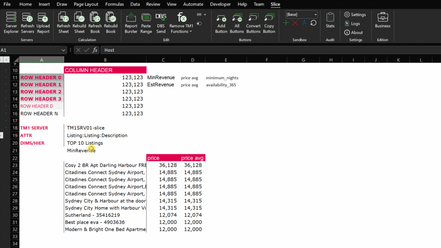Viewport: 441px width, 248px height.
Task: Create a sandbox with the green plus
Action: click(286, 23)
